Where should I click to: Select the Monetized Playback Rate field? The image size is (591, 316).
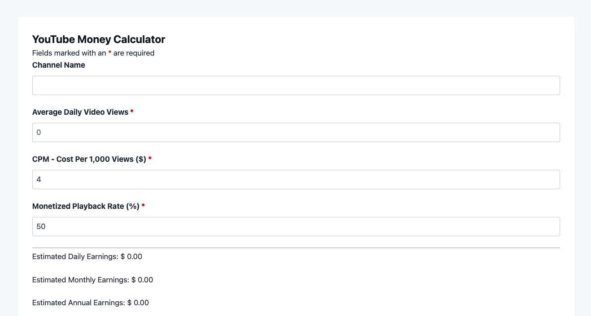[x=296, y=226]
